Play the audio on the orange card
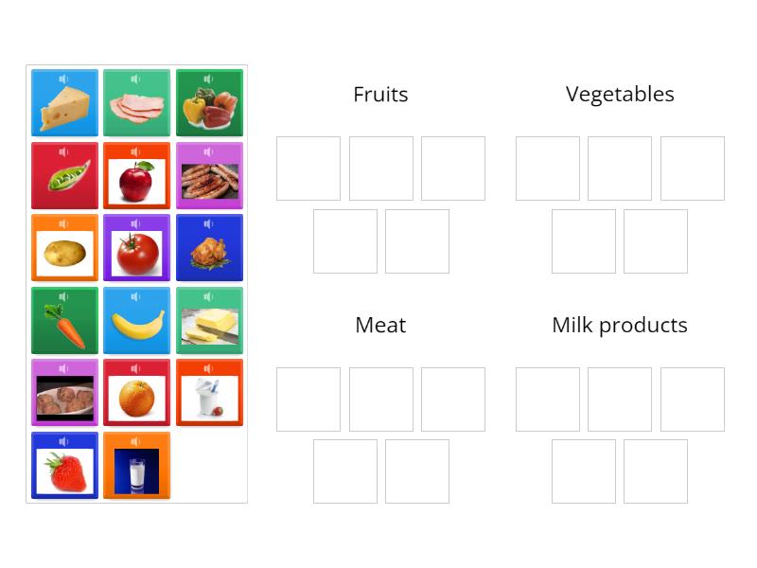757x568 pixels. tap(136, 368)
